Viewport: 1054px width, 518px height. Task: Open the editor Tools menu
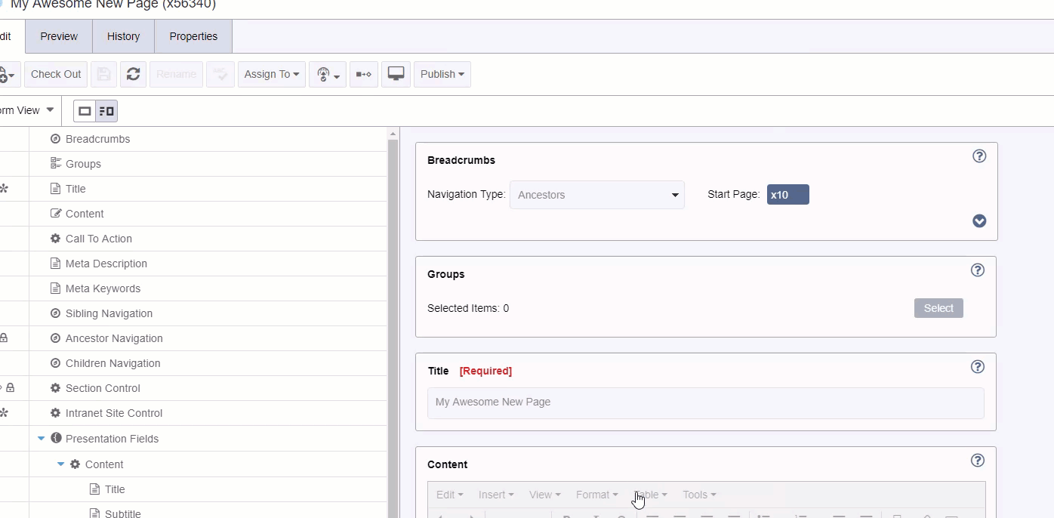click(x=699, y=495)
